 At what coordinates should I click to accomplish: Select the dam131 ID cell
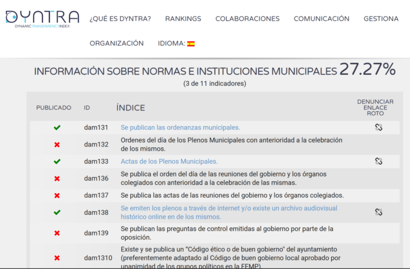(96, 128)
